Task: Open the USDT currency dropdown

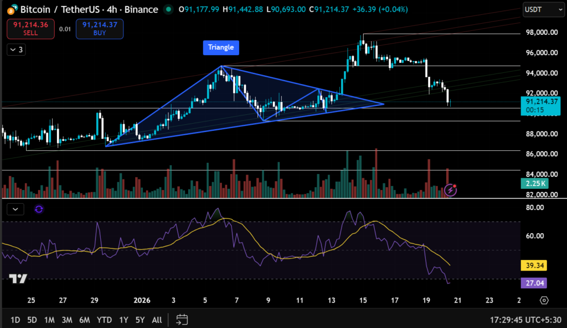Action: [x=539, y=10]
